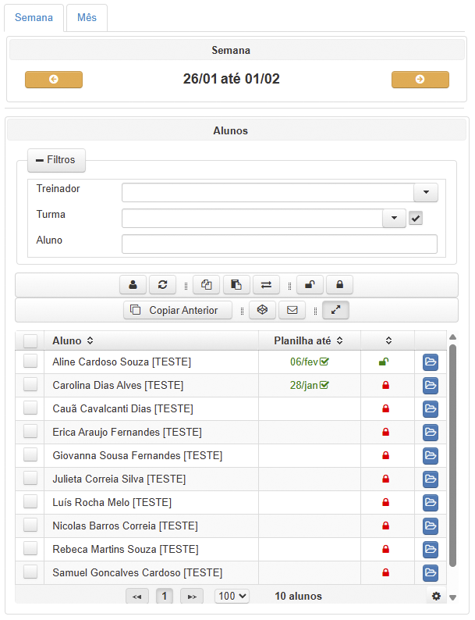Image resolution: width=475 pixels, height=620 pixels.
Task: Select the Semana tab
Action: pyautogui.click(x=34, y=17)
